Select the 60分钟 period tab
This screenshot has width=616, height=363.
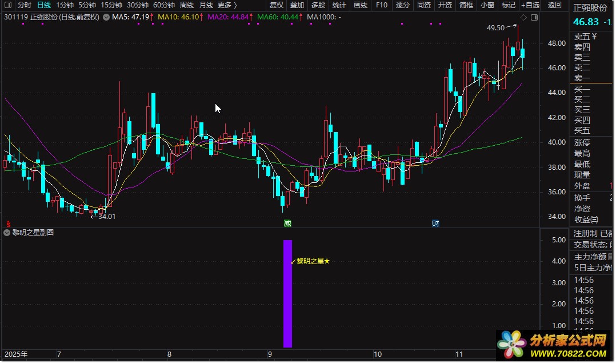click(163, 5)
